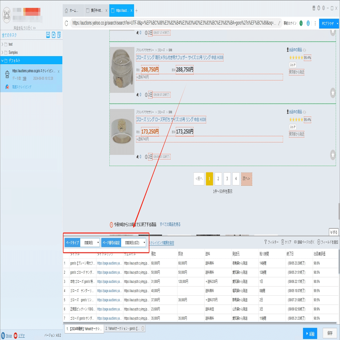
Task: Click the user avatar icon
Action: (7, 15)
